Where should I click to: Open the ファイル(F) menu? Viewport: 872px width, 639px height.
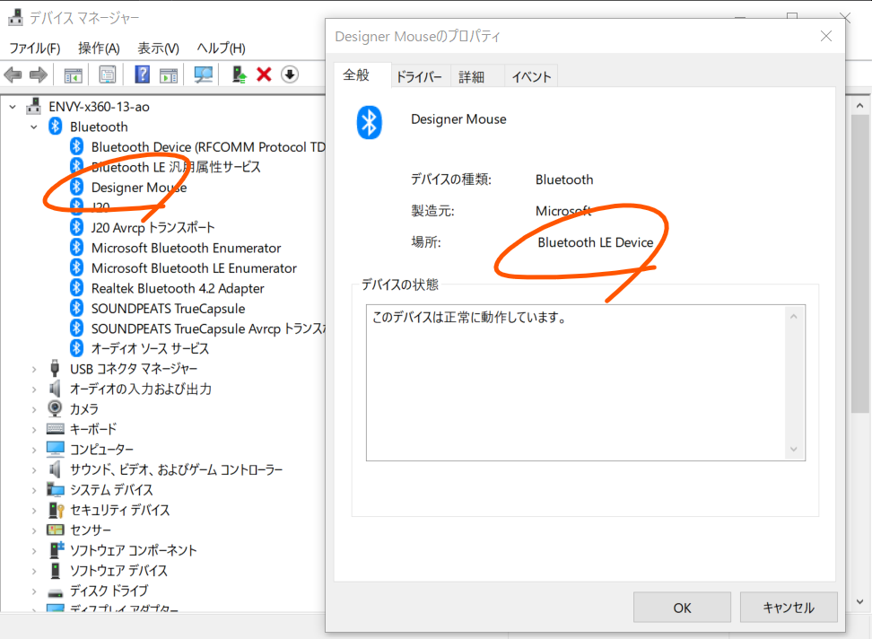click(34, 48)
